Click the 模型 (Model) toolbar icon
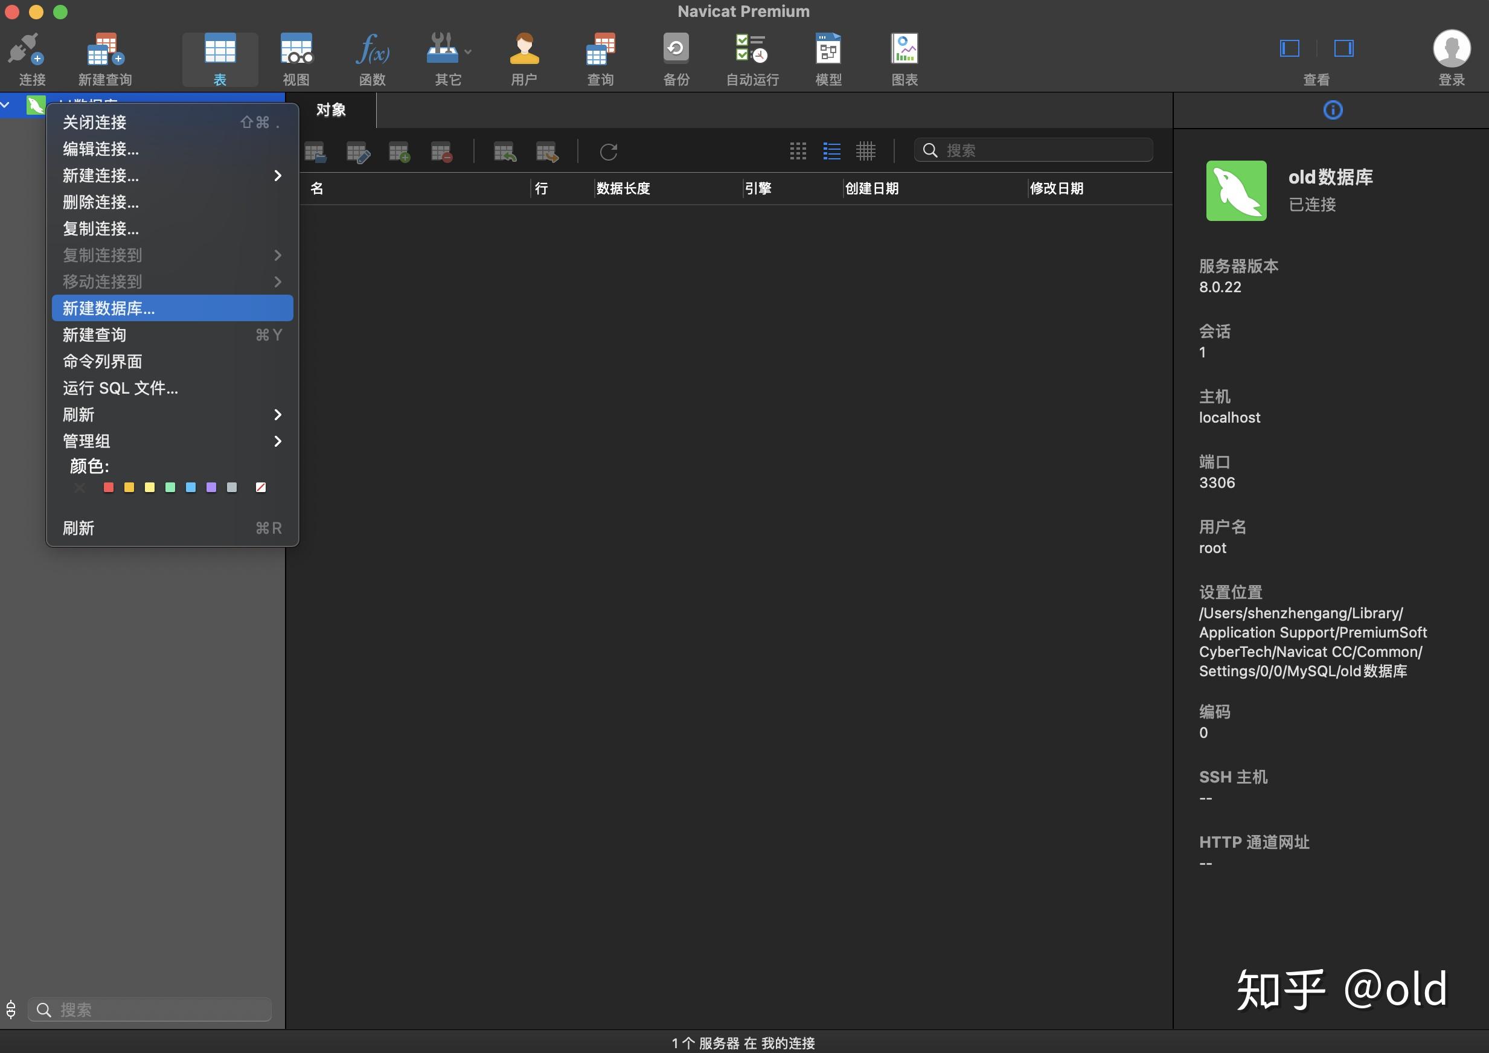Viewport: 1489px width, 1053px height. pos(828,50)
